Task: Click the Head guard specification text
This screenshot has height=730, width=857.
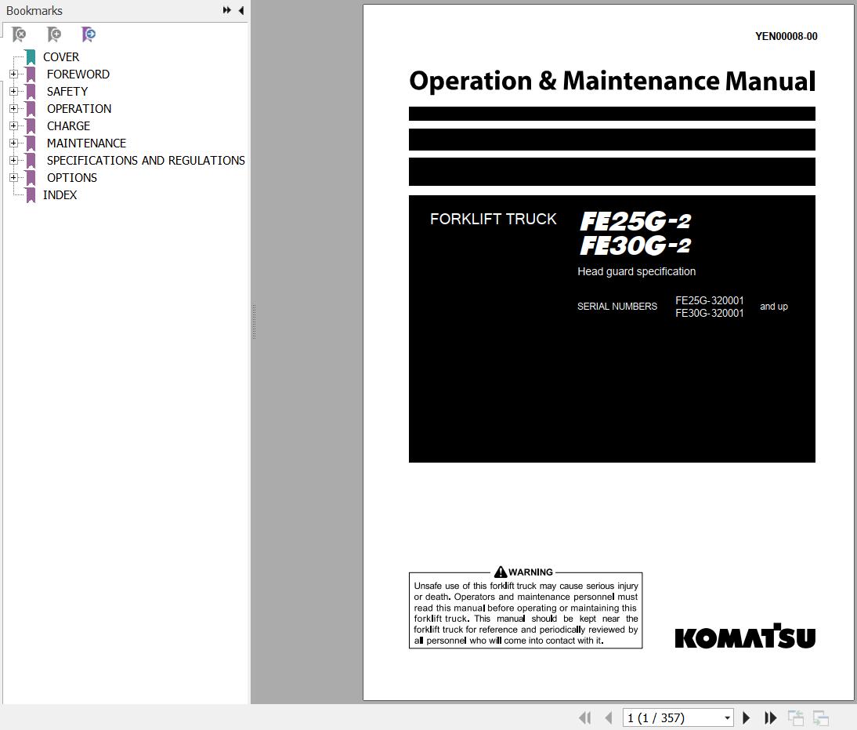Action: pos(636,271)
